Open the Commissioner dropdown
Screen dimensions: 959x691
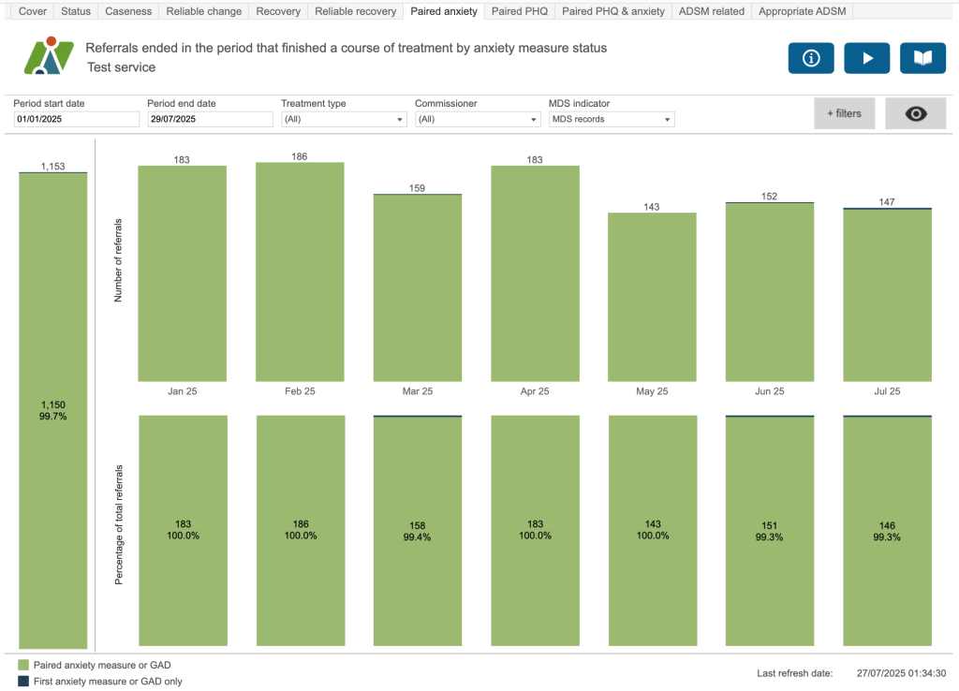click(477, 120)
